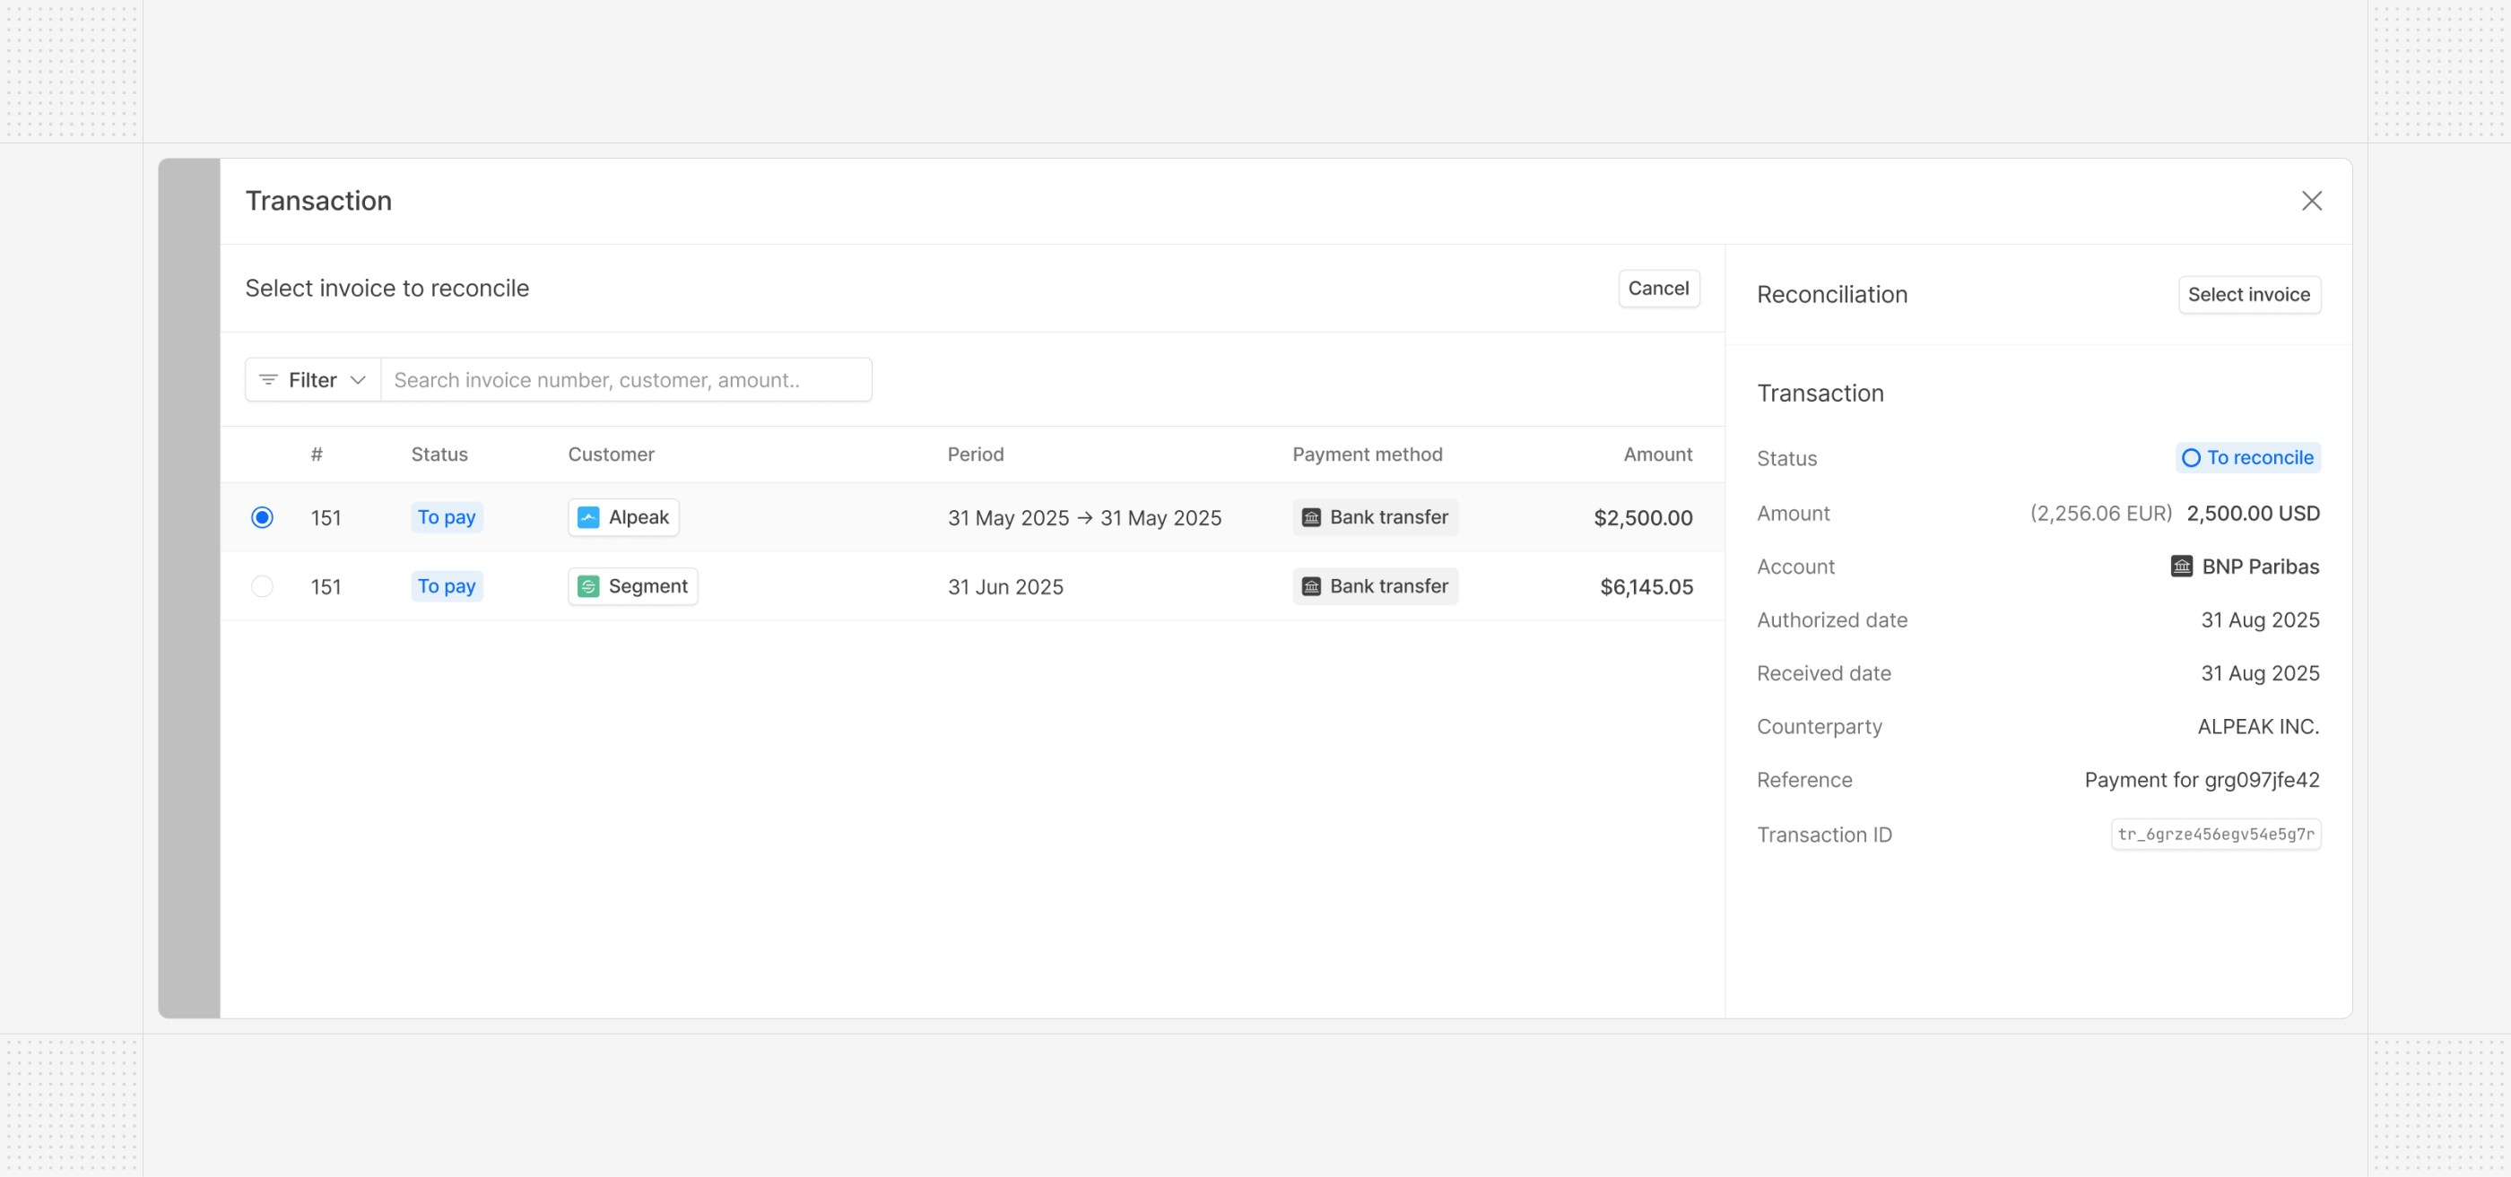
Task: Click the To reconcile status circle icon
Action: pos(2190,458)
